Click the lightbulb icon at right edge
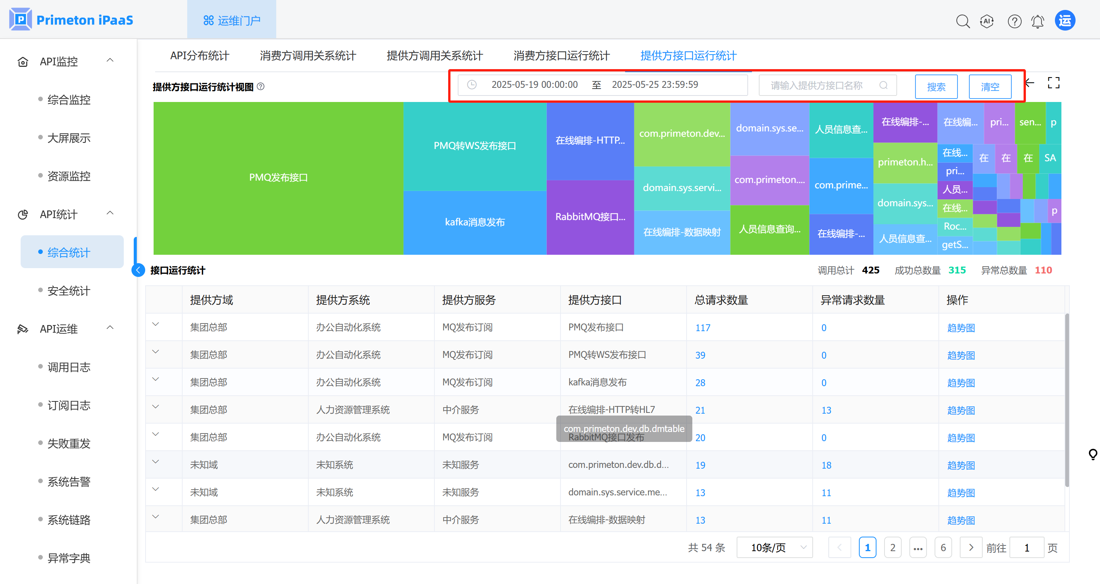 point(1092,454)
